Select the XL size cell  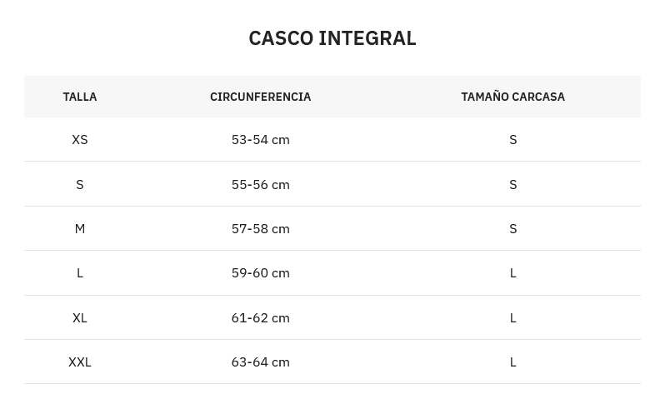pos(80,317)
